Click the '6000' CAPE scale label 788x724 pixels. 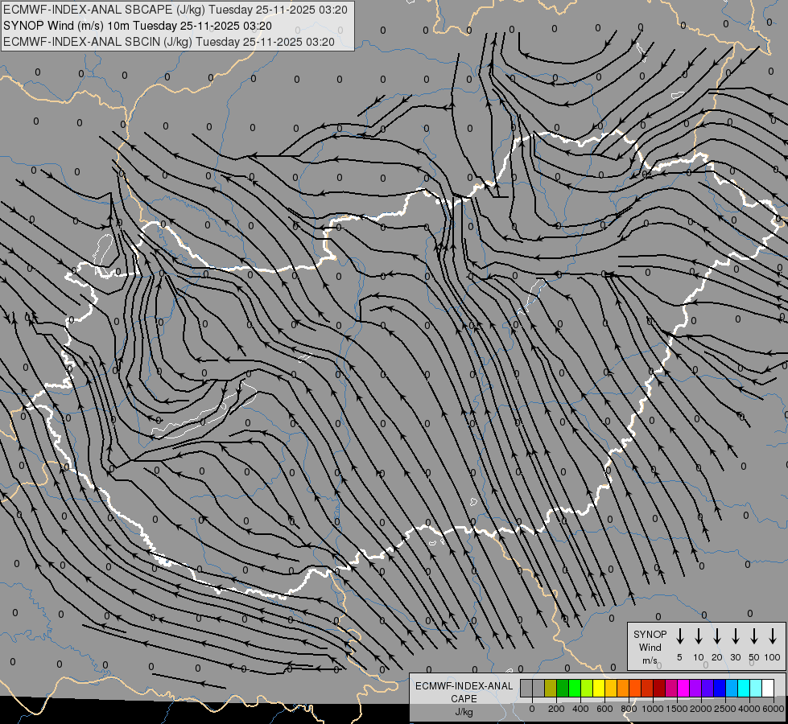pos(773,709)
